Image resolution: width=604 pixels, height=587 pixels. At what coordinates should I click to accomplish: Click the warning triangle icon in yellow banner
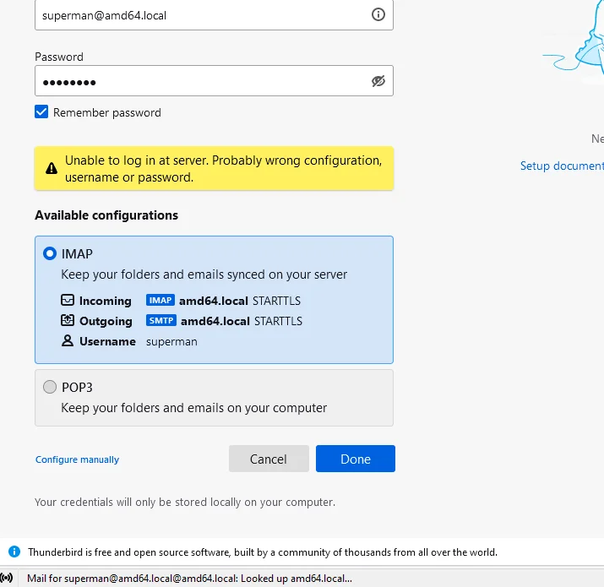[x=51, y=168]
